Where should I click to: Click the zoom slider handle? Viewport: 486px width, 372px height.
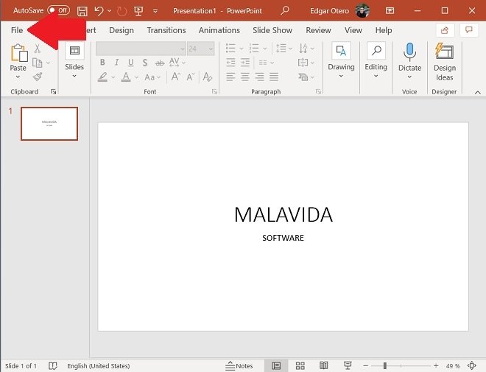tap(384, 366)
